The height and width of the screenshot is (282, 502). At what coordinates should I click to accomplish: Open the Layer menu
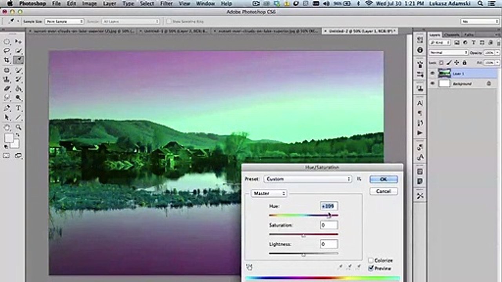tap(109, 4)
